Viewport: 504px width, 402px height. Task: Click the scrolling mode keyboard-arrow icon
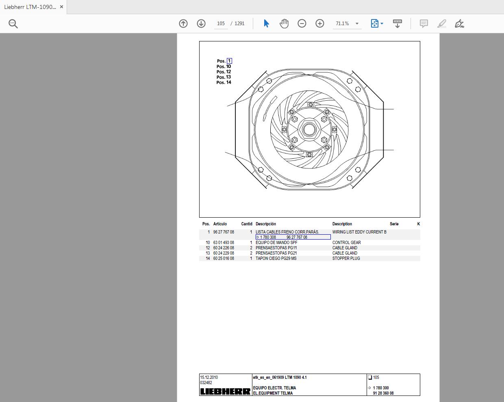(398, 24)
